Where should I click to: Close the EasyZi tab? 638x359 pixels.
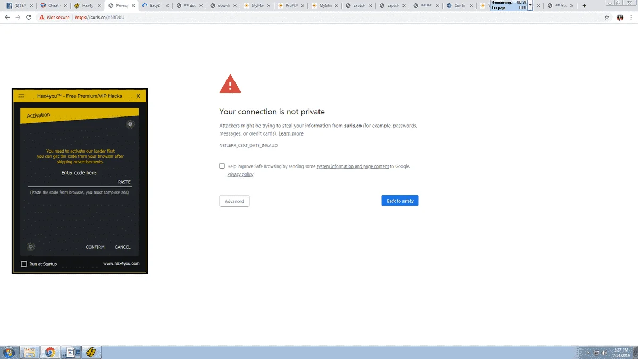pos(166,6)
